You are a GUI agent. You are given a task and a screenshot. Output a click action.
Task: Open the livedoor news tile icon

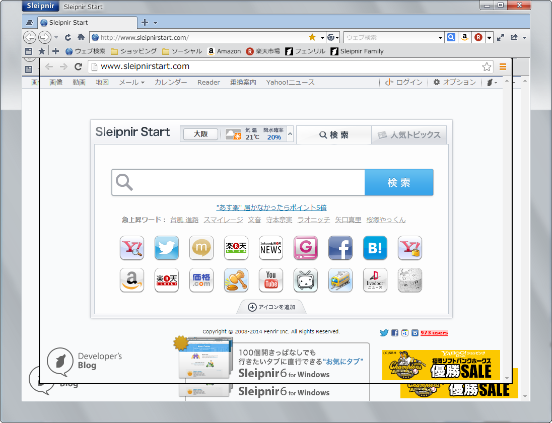pyautogui.click(x=375, y=280)
